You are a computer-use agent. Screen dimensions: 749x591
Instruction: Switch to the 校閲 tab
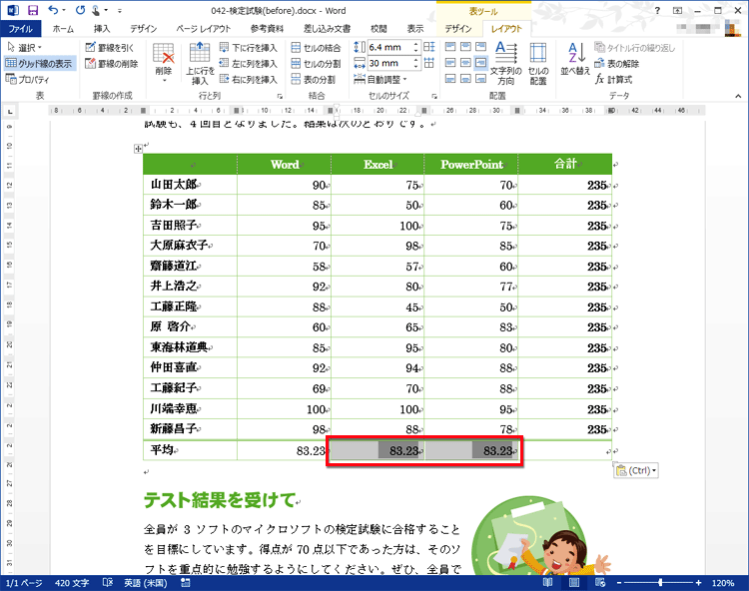click(378, 29)
